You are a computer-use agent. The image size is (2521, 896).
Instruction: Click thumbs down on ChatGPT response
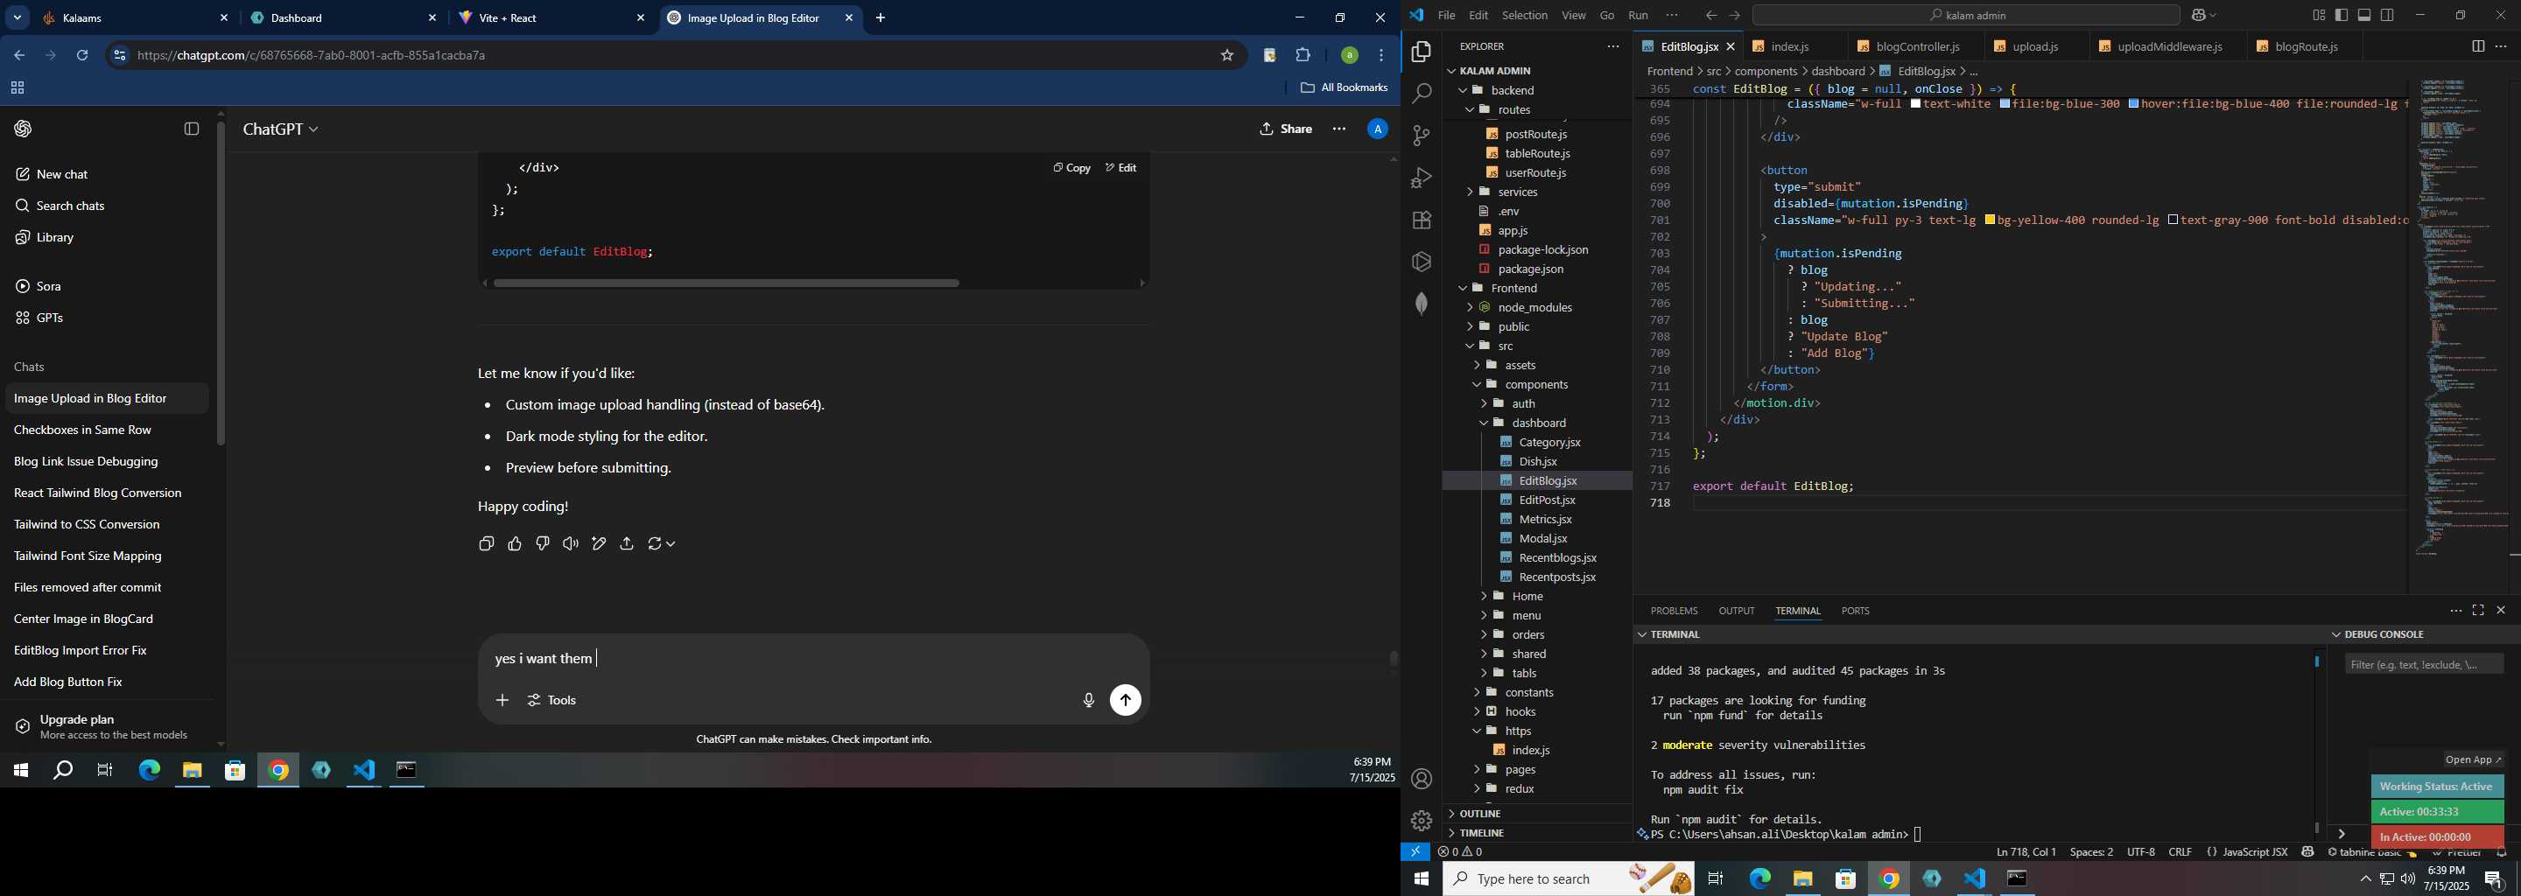coord(542,544)
